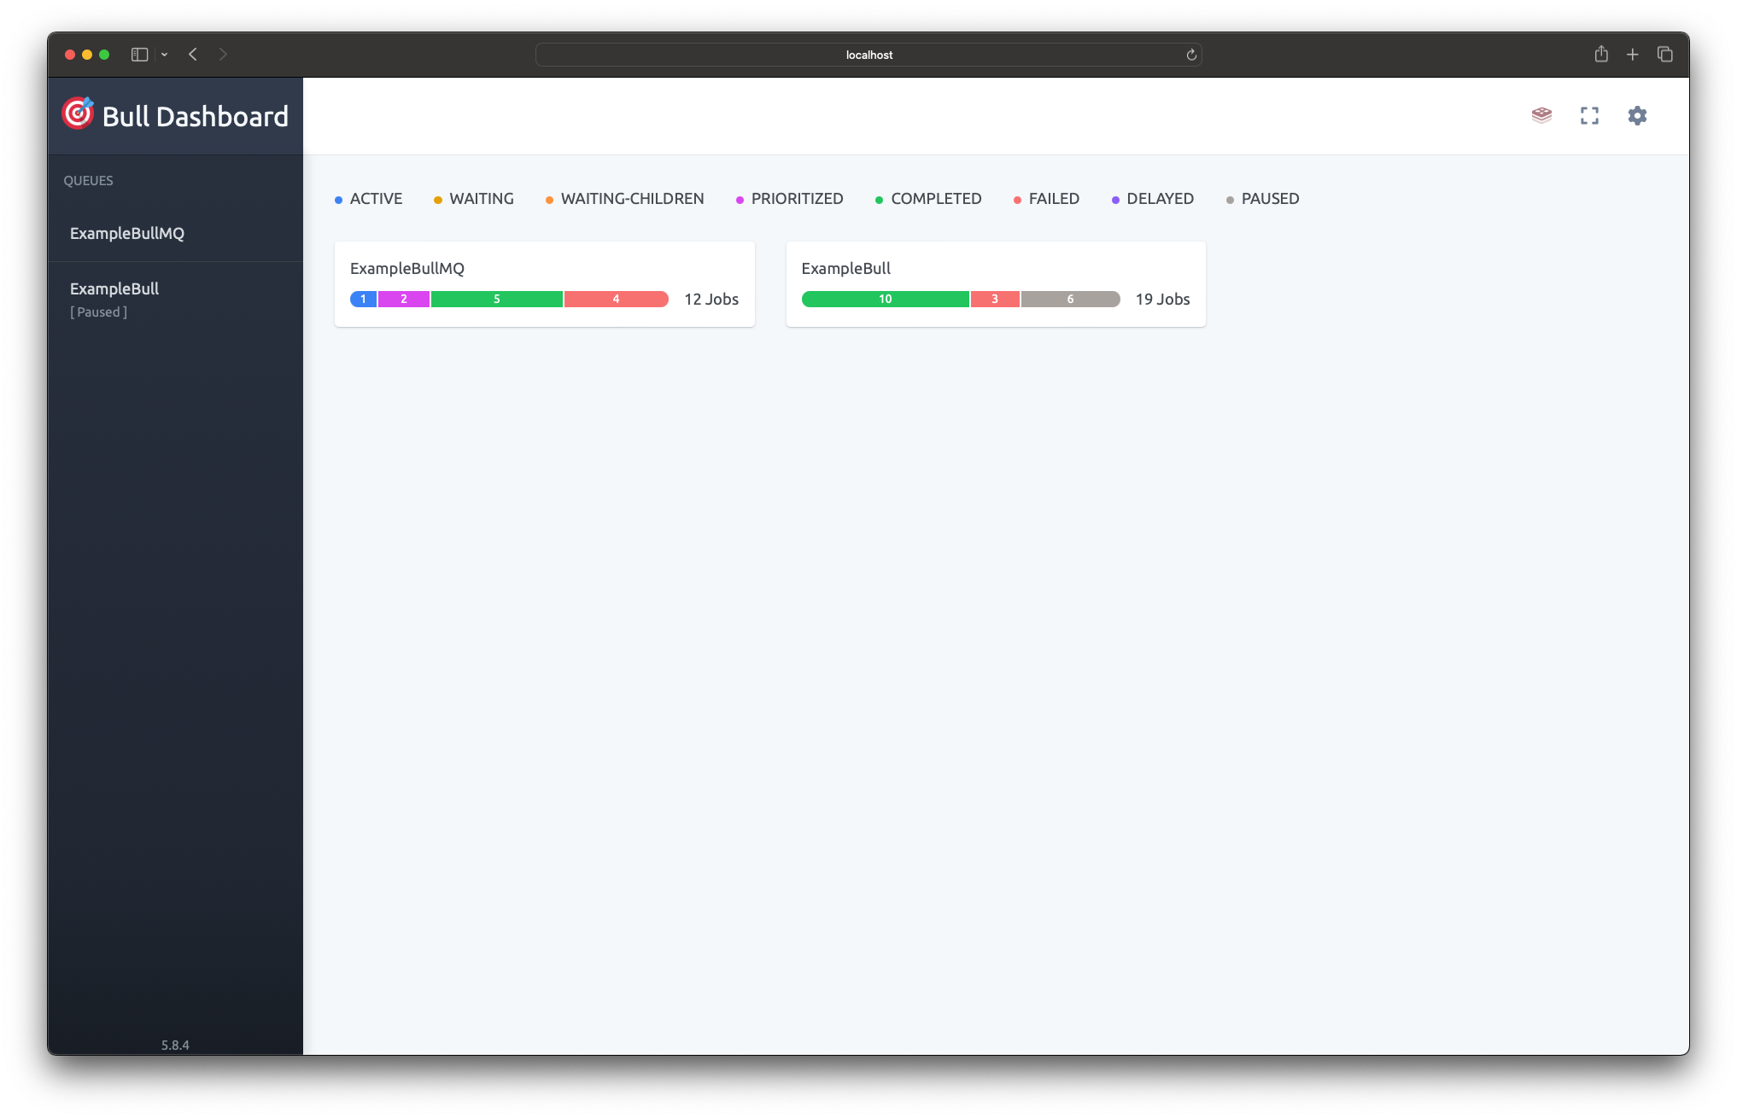Click ExampleBull paused segment showing 6

pos(1070,299)
